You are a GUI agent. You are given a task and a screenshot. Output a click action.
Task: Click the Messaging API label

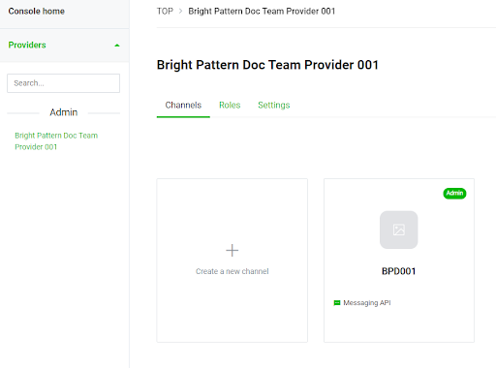click(367, 303)
